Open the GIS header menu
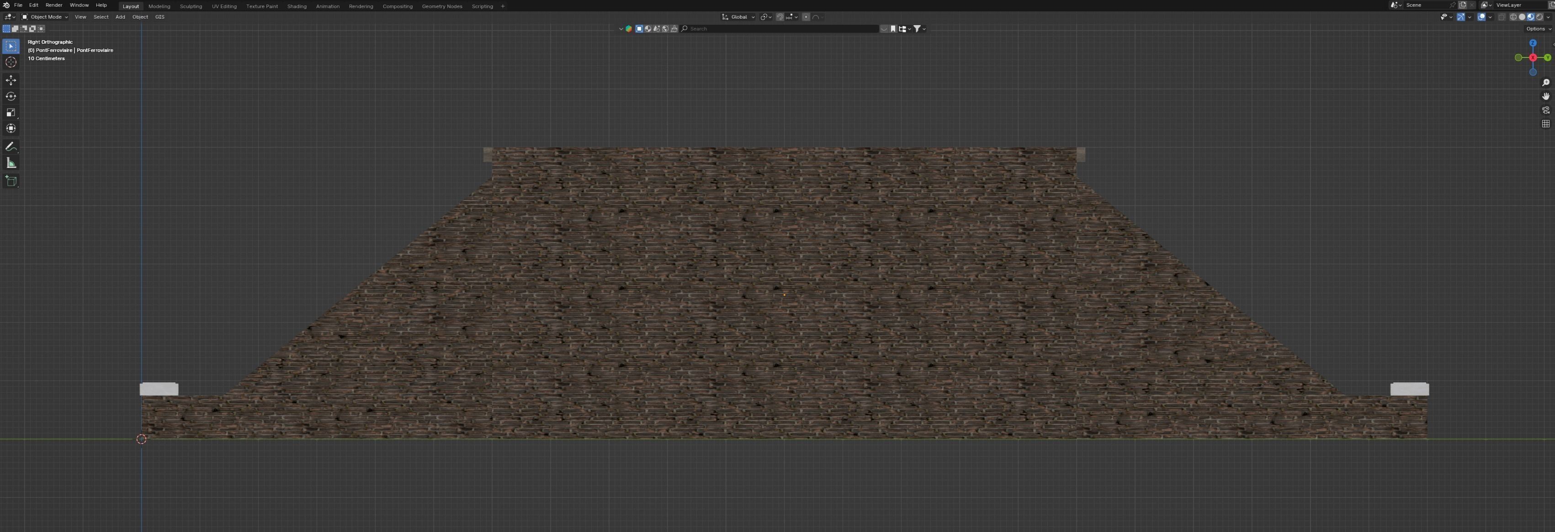Viewport: 1555px width, 532px height. point(160,17)
